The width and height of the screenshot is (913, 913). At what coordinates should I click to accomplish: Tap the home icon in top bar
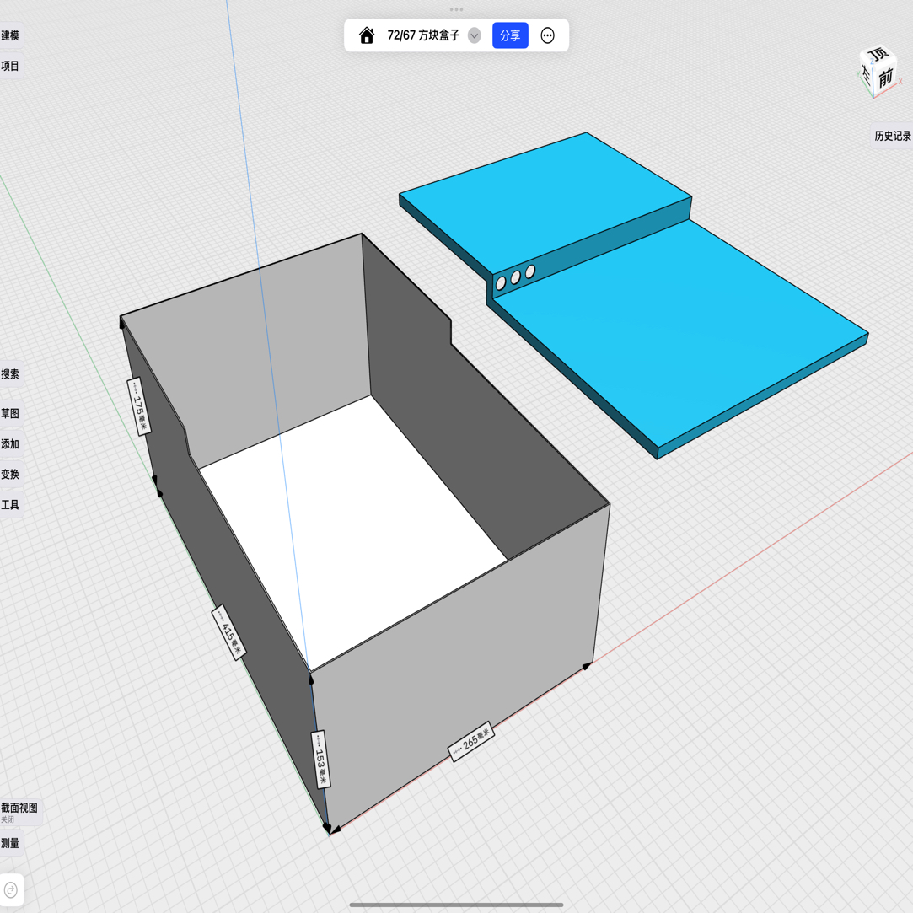(x=367, y=35)
